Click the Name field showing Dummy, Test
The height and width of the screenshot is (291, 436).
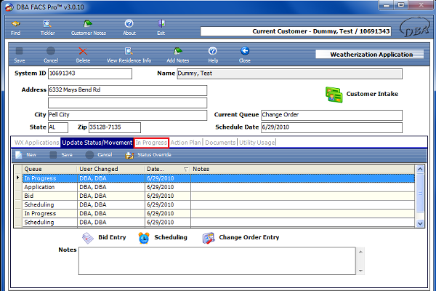point(289,73)
